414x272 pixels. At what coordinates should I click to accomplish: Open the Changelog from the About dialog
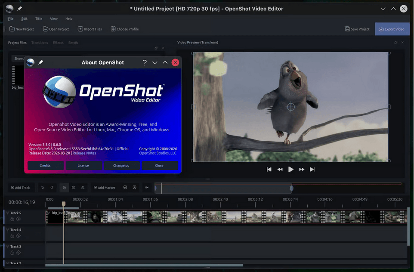[x=122, y=165]
